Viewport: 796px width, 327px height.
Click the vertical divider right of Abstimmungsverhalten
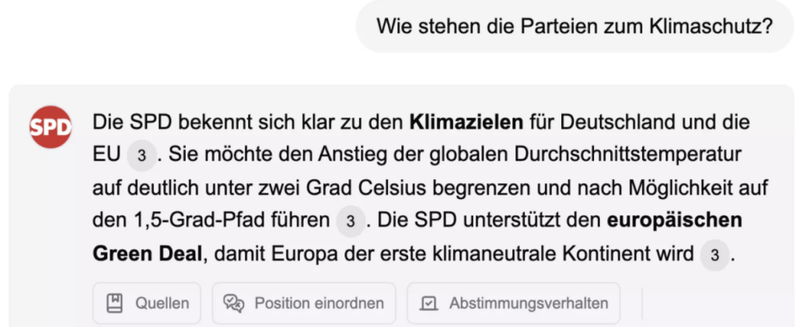(x=642, y=303)
